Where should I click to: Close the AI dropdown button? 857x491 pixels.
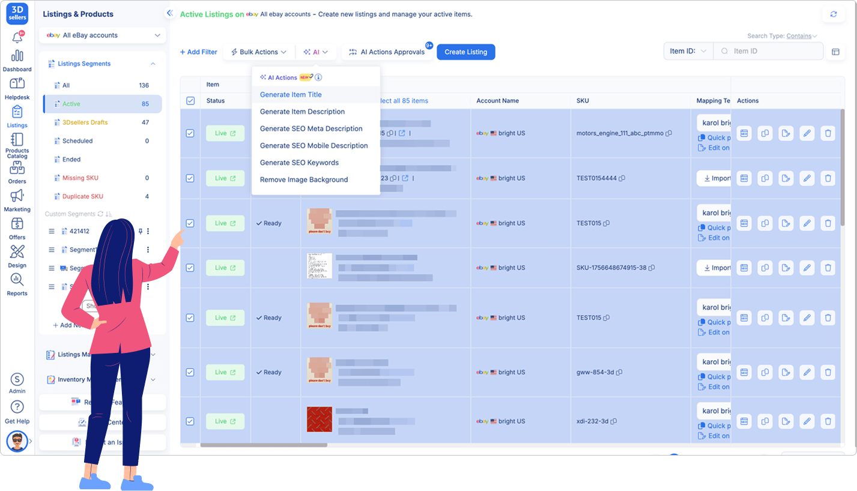[x=316, y=52]
